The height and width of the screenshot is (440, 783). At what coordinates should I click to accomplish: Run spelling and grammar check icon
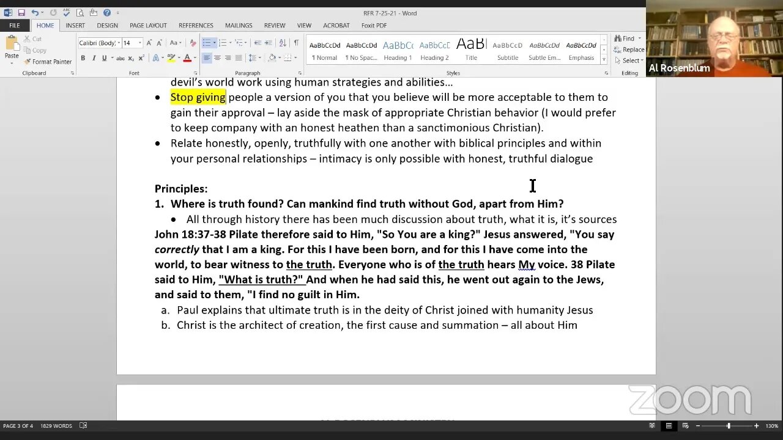66,13
